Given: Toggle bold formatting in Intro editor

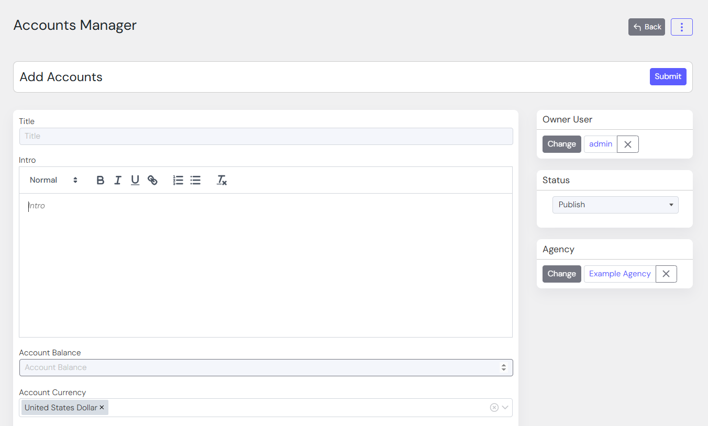Looking at the screenshot, I should point(101,180).
